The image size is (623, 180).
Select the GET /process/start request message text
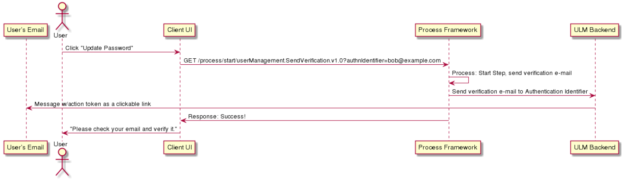312,60
